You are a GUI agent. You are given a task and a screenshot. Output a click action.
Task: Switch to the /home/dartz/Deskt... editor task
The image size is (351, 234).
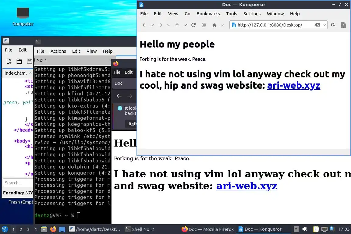click(x=95, y=229)
